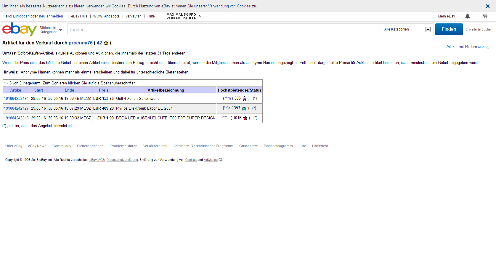Open the shopping cart icon
This screenshot has height=269, width=496.
click(x=484, y=16)
